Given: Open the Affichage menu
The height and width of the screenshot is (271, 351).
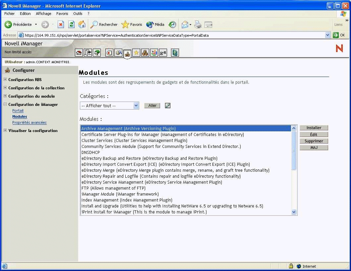Looking at the screenshot, I should [43, 14].
